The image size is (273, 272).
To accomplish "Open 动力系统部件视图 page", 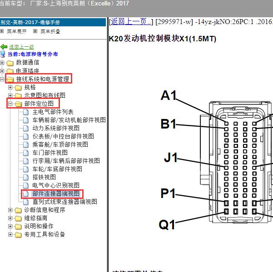I will 56,128.
